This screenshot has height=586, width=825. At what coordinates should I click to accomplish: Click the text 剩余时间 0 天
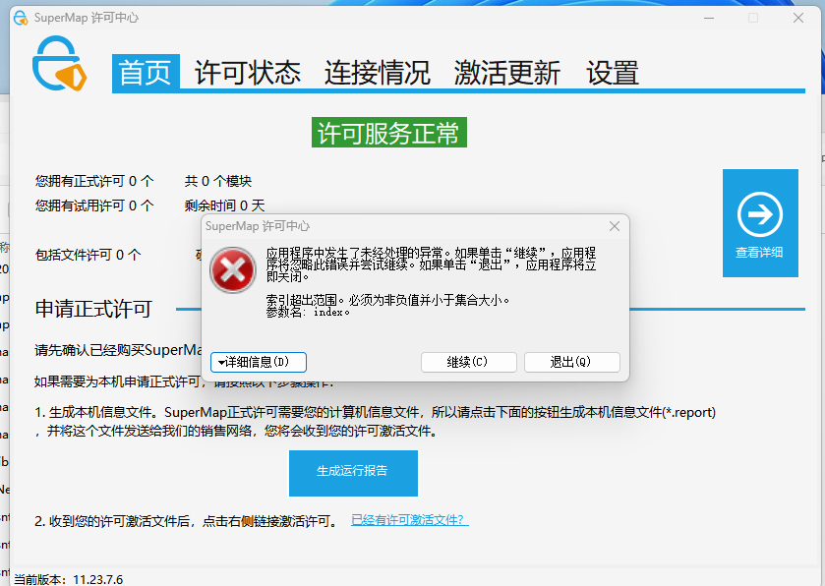[x=224, y=205]
